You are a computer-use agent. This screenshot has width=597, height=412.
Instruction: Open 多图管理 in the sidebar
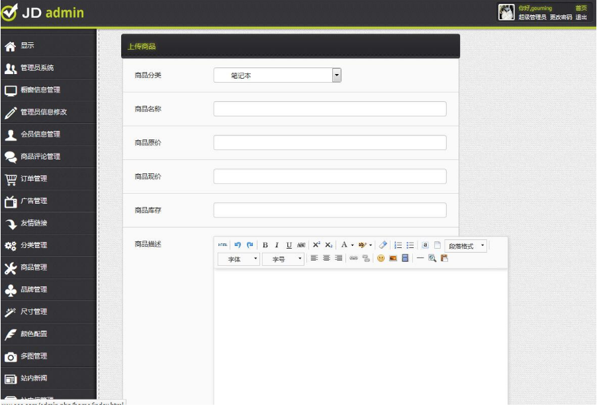48,356
